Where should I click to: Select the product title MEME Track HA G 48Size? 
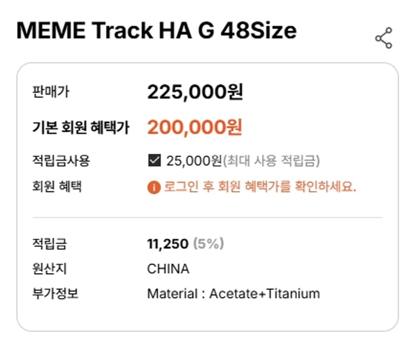156,31
